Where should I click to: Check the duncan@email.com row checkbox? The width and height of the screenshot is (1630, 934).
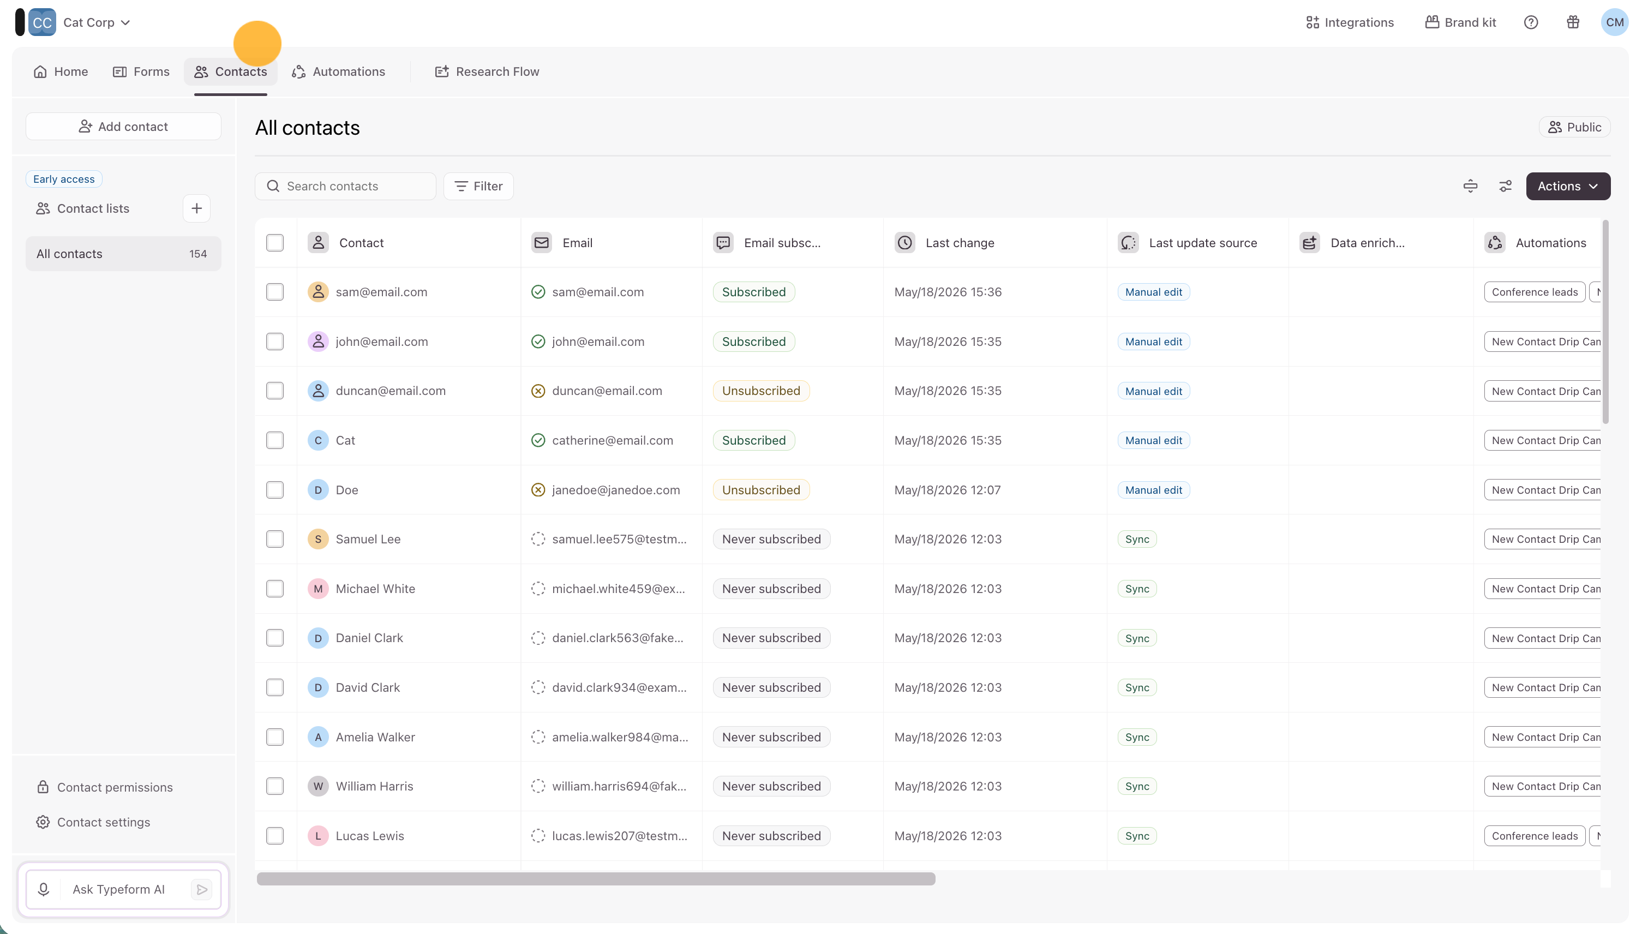tap(275, 391)
